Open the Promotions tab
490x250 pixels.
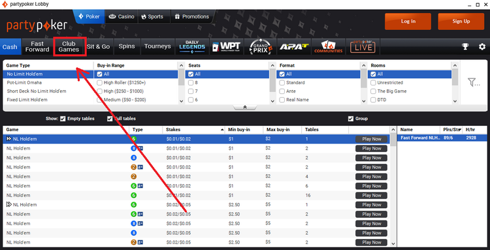[192, 16]
